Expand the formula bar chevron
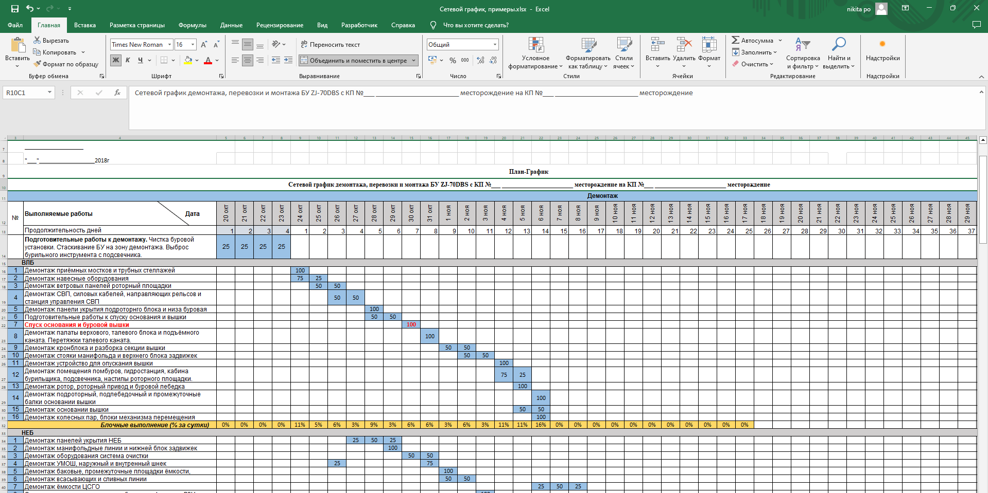This screenshot has width=988, height=493. coord(981,92)
